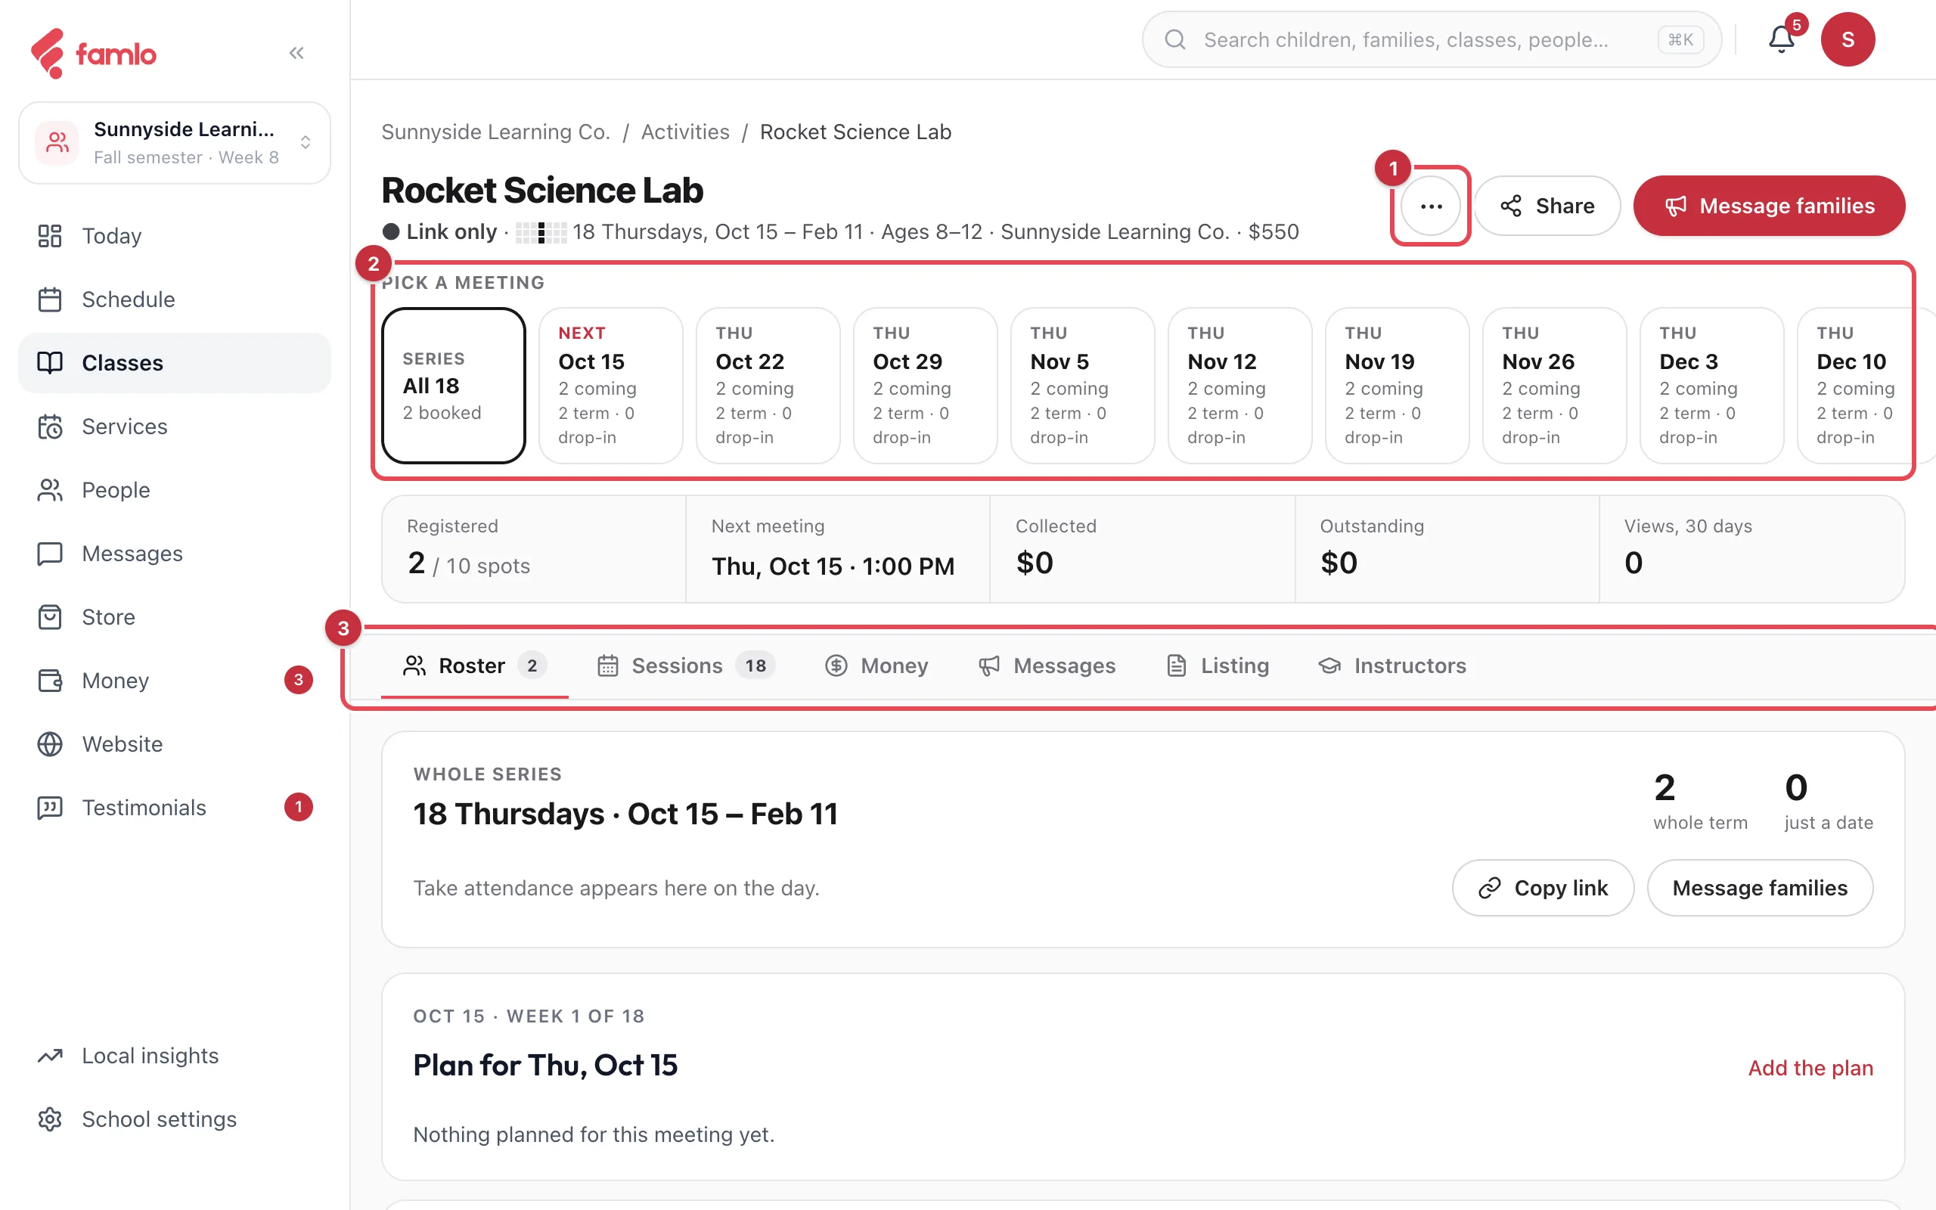
Task: Pick the Oct 22 meeting card
Action: click(768, 386)
